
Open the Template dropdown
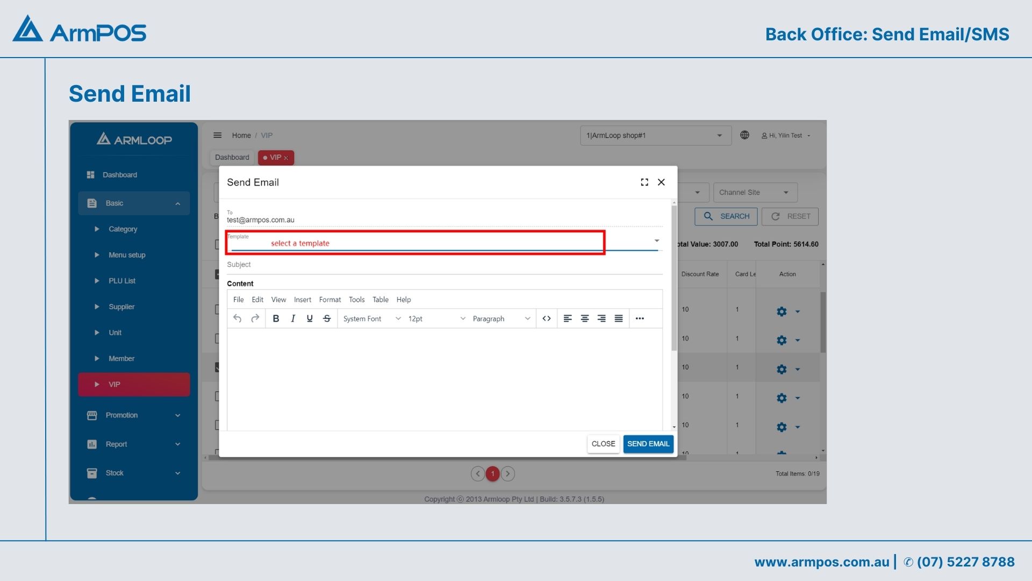(x=656, y=240)
